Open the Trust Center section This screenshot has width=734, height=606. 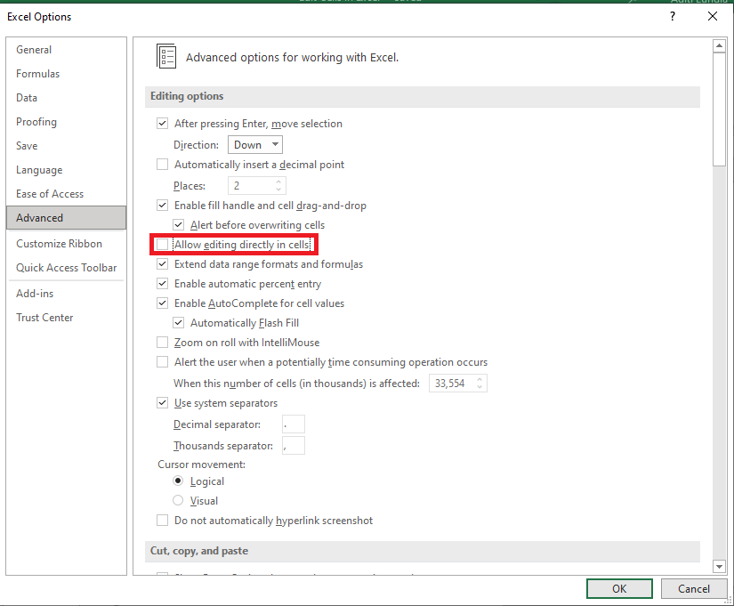point(44,317)
